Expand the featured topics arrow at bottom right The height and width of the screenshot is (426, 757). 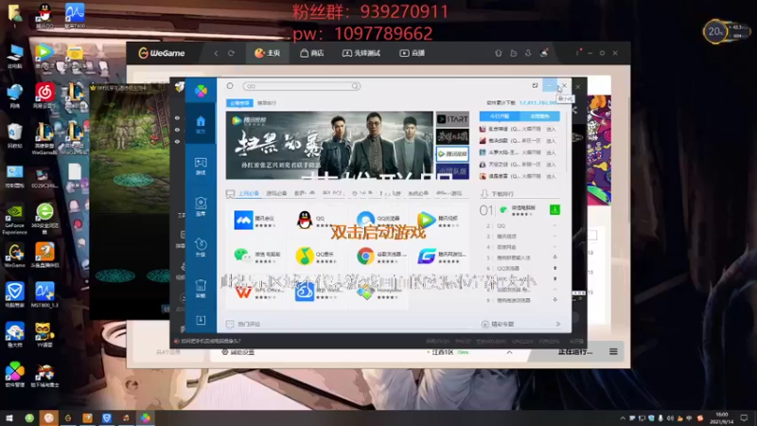point(558,324)
